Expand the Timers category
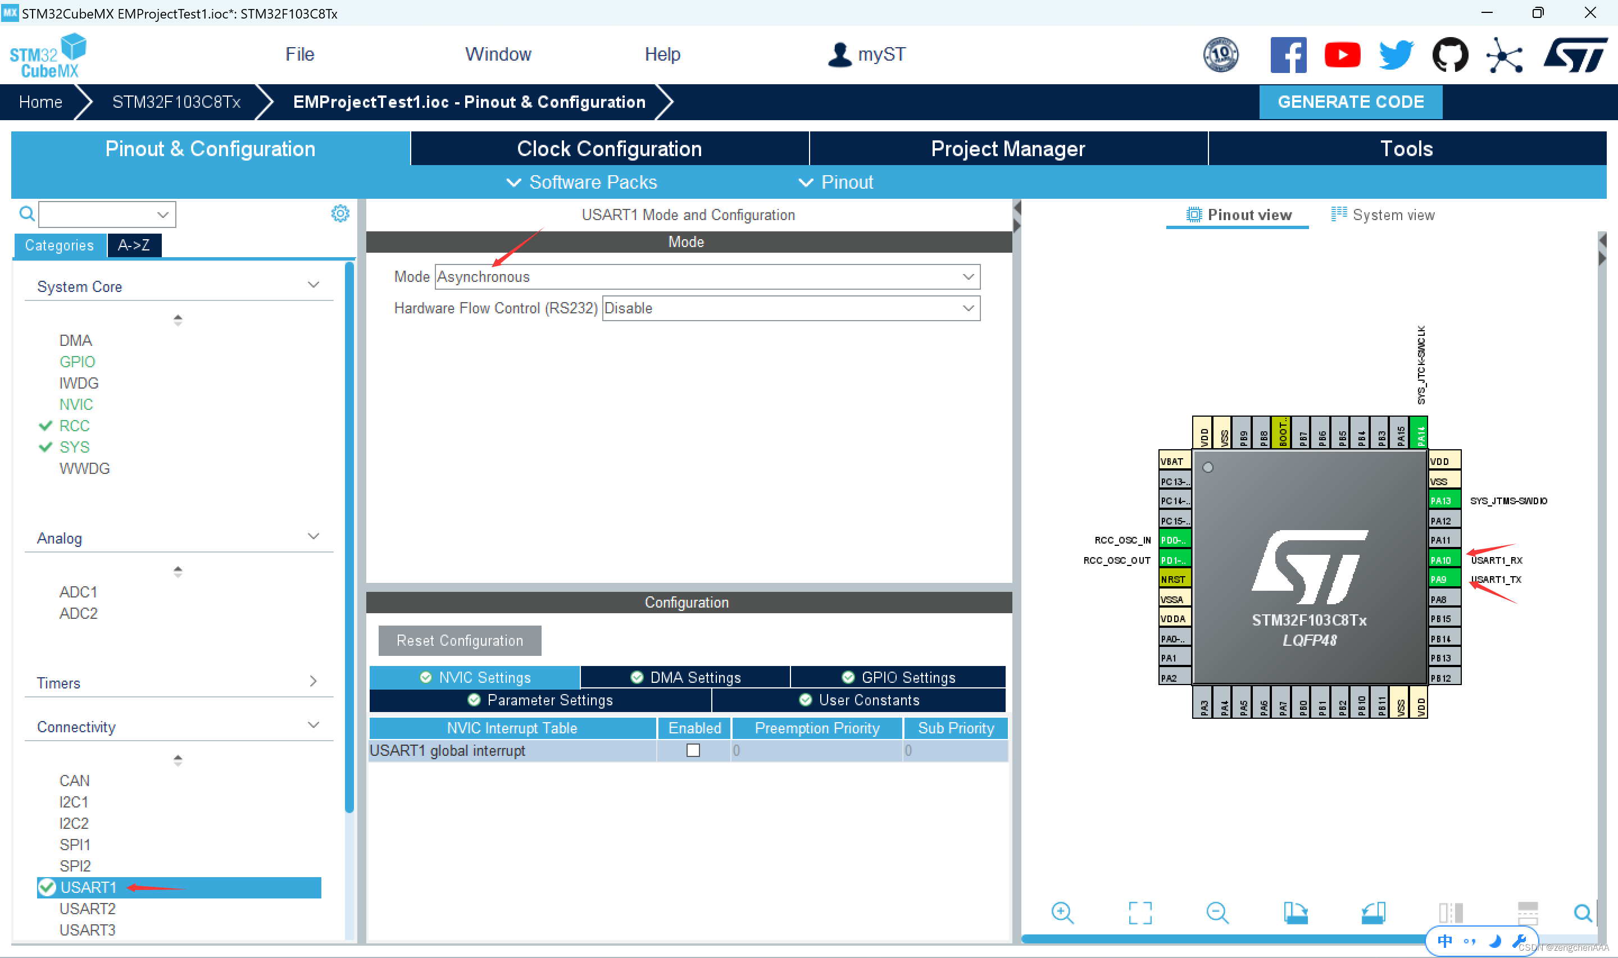This screenshot has width=1618, height=958. [x=313, y=681]
